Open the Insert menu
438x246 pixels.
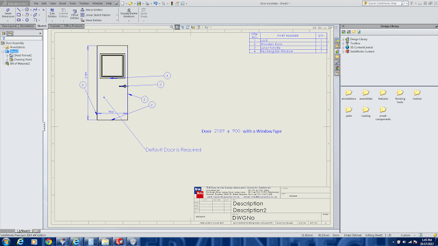pyautogui.click(x=62, y=3)
